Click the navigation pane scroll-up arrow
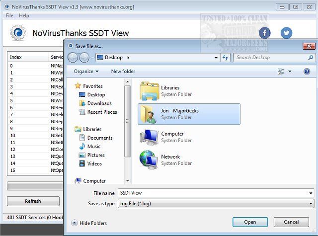 click(x=127, y=82)
